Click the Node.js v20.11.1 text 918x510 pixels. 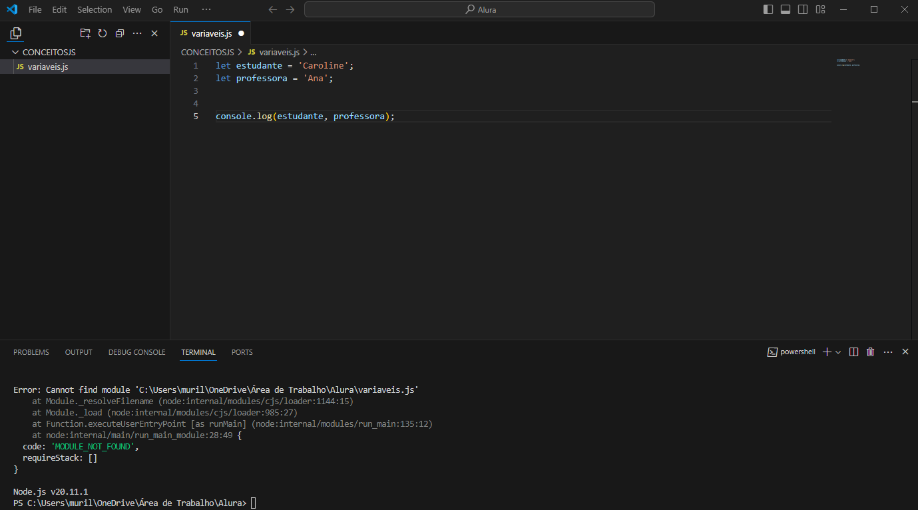[51, 492]
